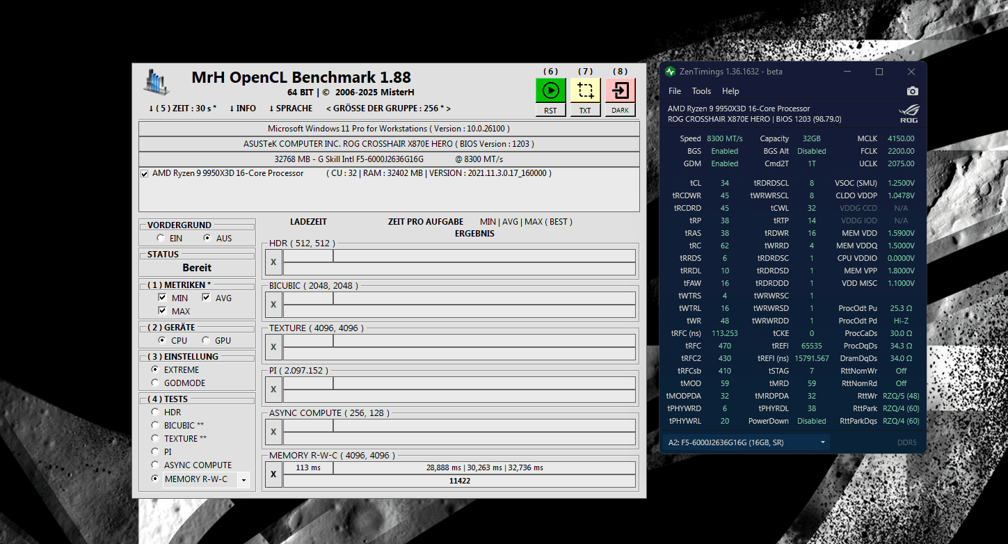Click the yellow screenshot selection icon

coord(585,90)
